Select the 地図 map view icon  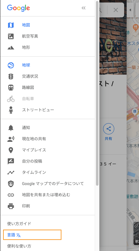pos(11,25)
